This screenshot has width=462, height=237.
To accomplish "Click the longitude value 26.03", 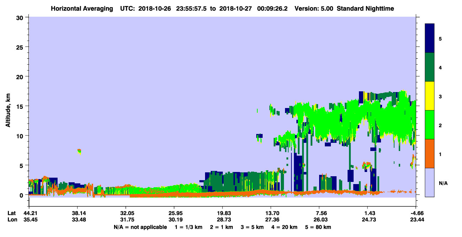I will click(x=321, y=220).
